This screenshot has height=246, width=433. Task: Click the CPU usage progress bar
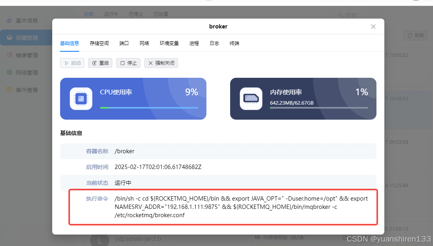click(x=149, y=107)
